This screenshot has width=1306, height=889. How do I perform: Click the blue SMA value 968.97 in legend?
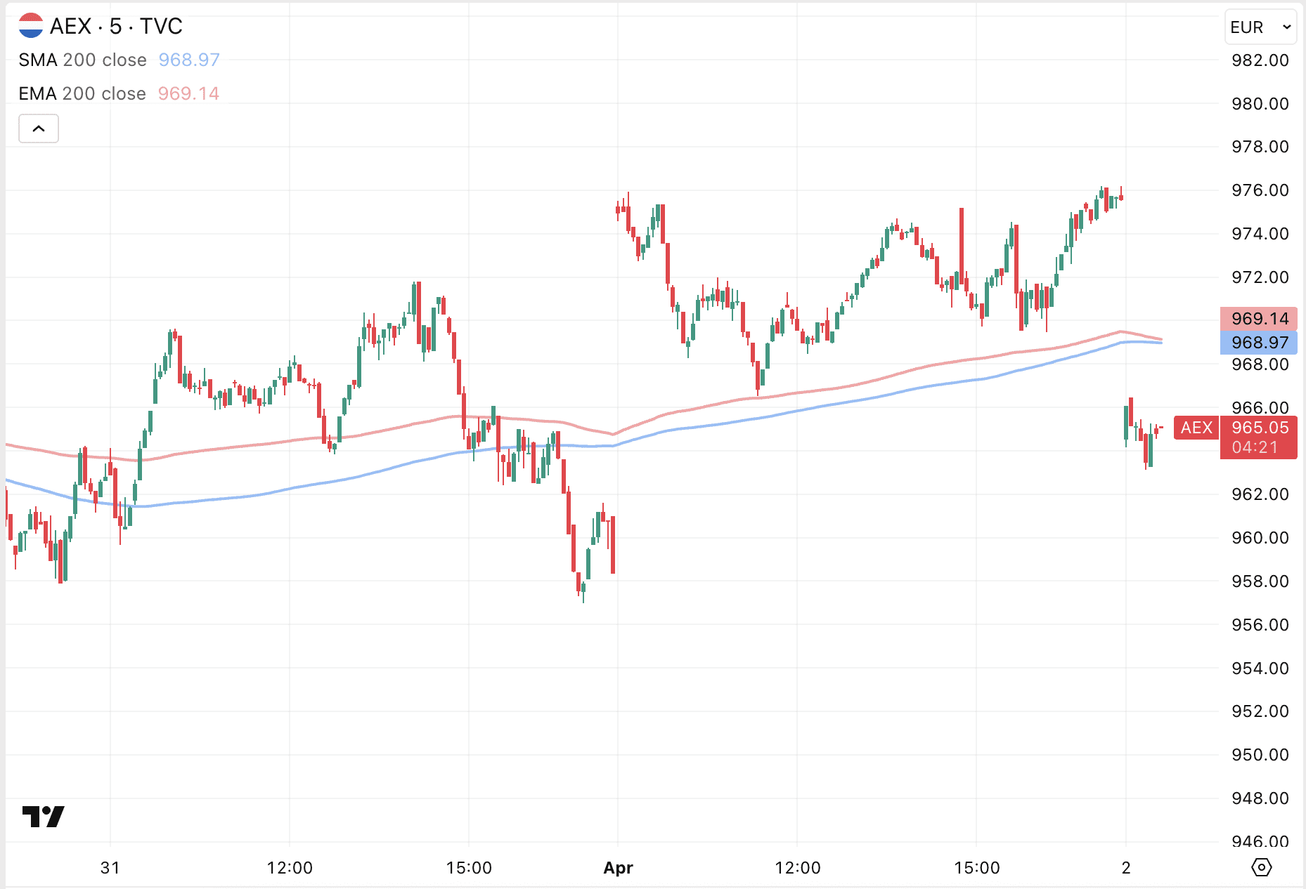189,60
